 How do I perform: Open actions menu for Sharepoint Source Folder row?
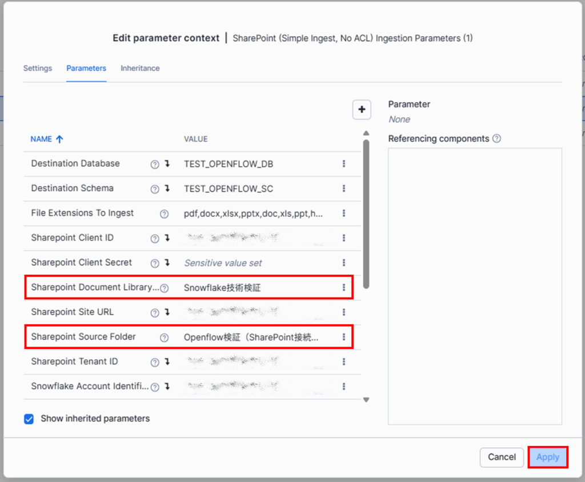click(x=343, y=337)
